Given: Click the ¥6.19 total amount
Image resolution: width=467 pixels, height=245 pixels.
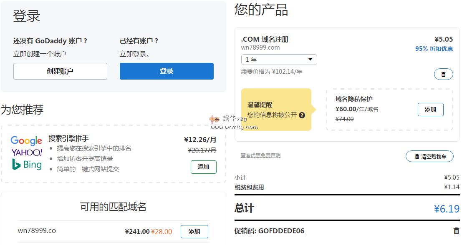Looking at the screenshot, I should point(447,209).
